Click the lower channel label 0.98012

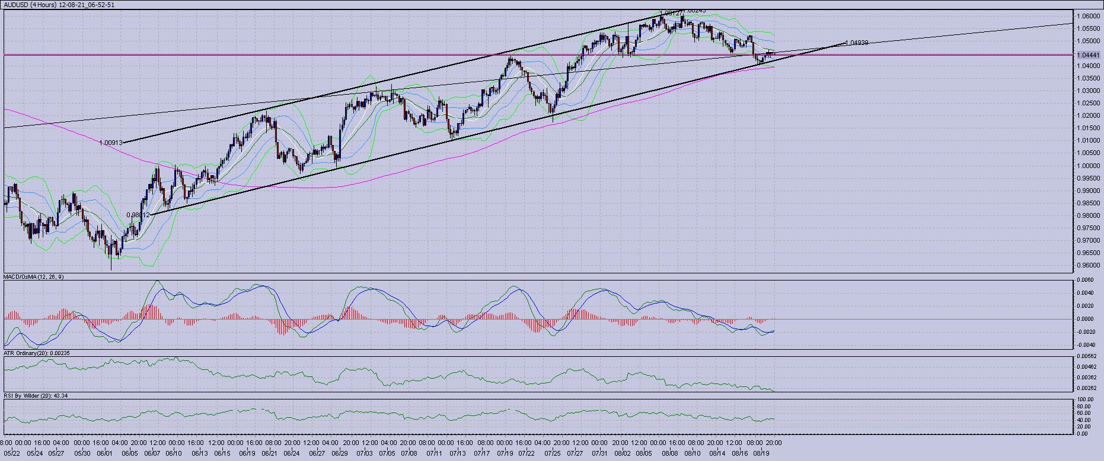138,215
